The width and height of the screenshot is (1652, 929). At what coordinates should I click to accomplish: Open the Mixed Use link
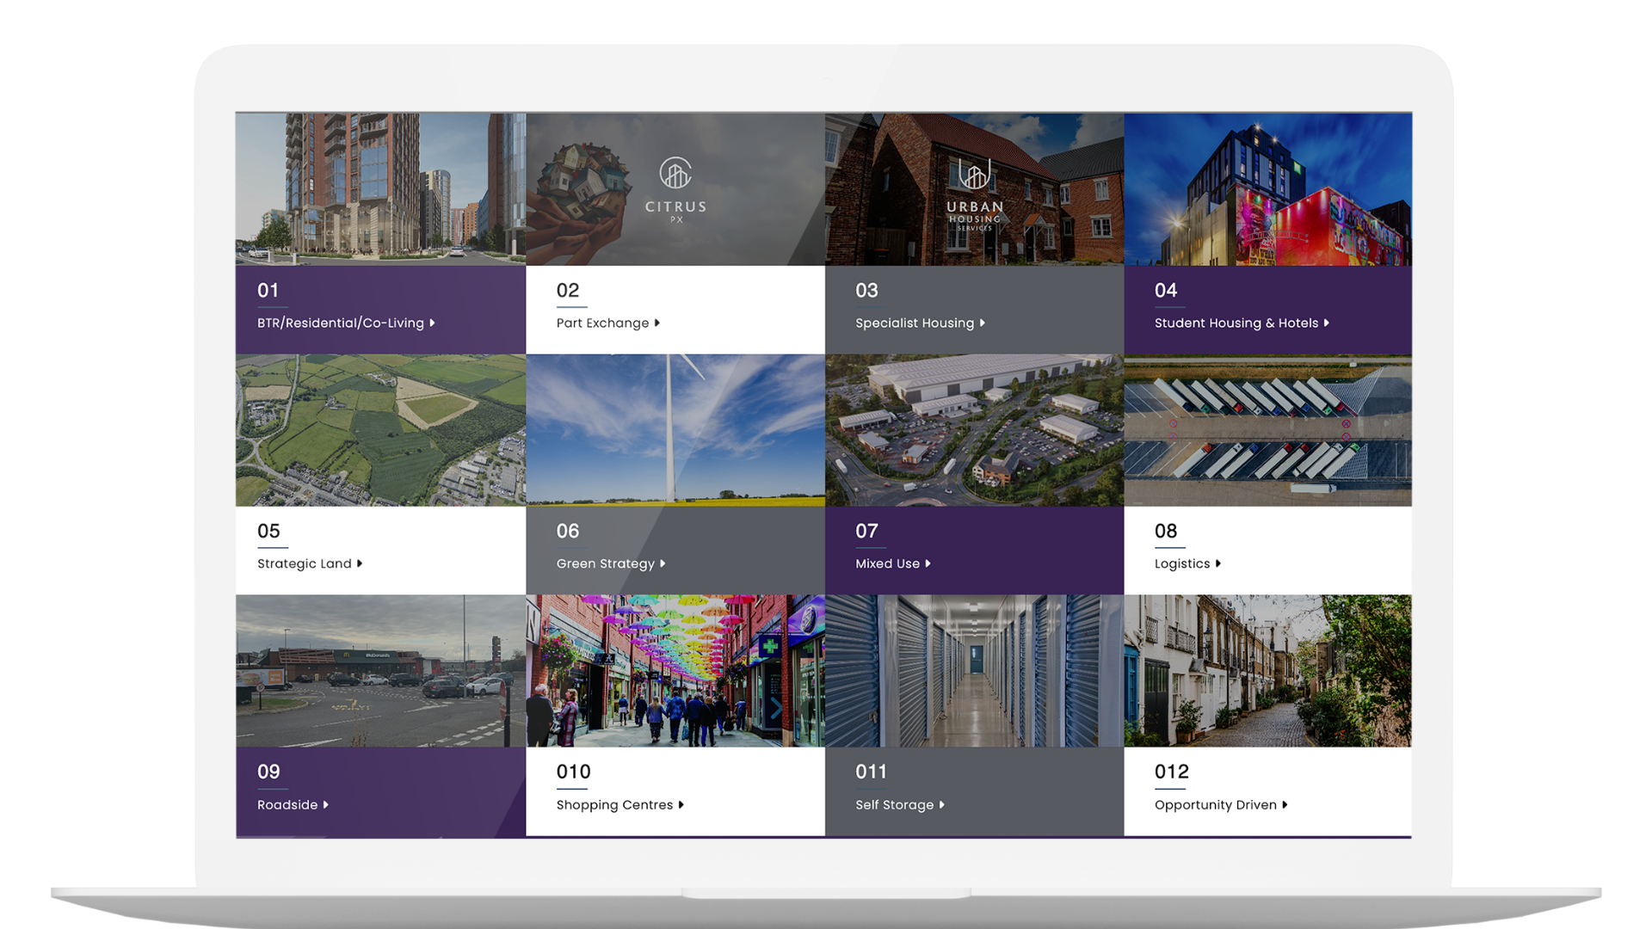[x=887, y=564]
